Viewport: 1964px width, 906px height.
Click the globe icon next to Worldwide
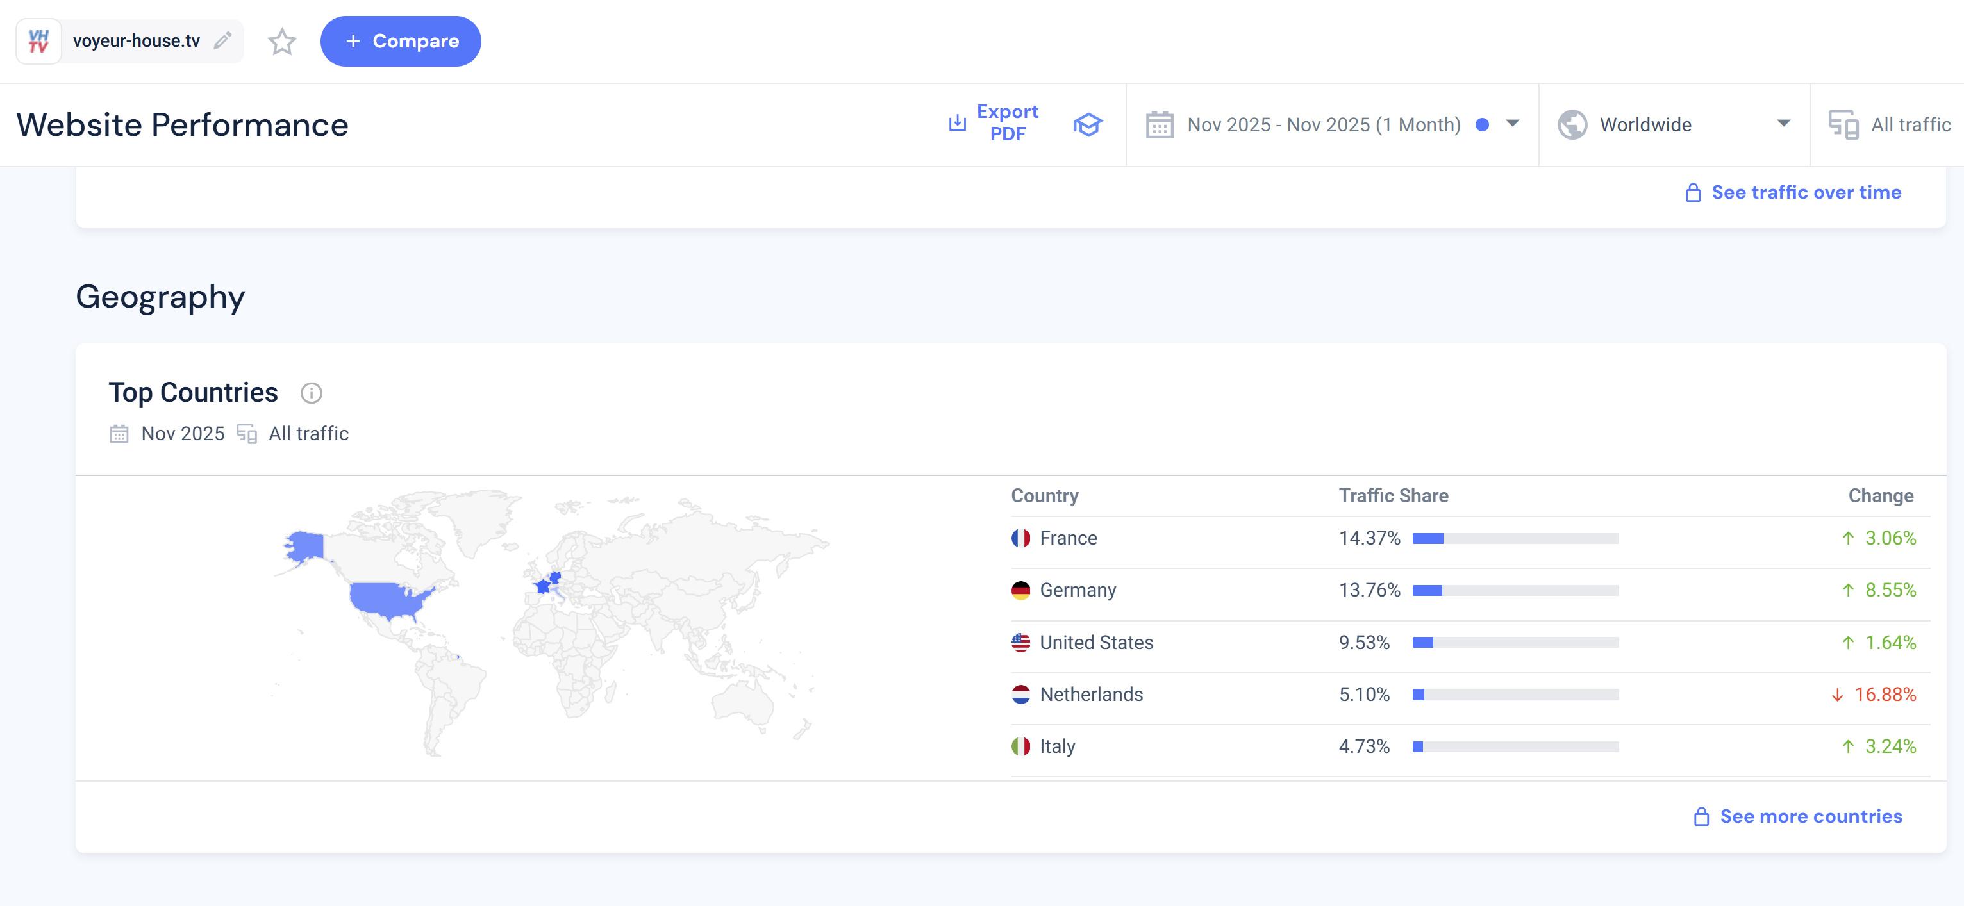[x=1571, y=125]
